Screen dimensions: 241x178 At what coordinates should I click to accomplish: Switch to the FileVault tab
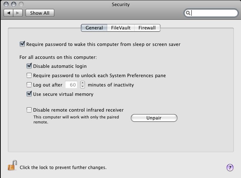click(120, 28)
